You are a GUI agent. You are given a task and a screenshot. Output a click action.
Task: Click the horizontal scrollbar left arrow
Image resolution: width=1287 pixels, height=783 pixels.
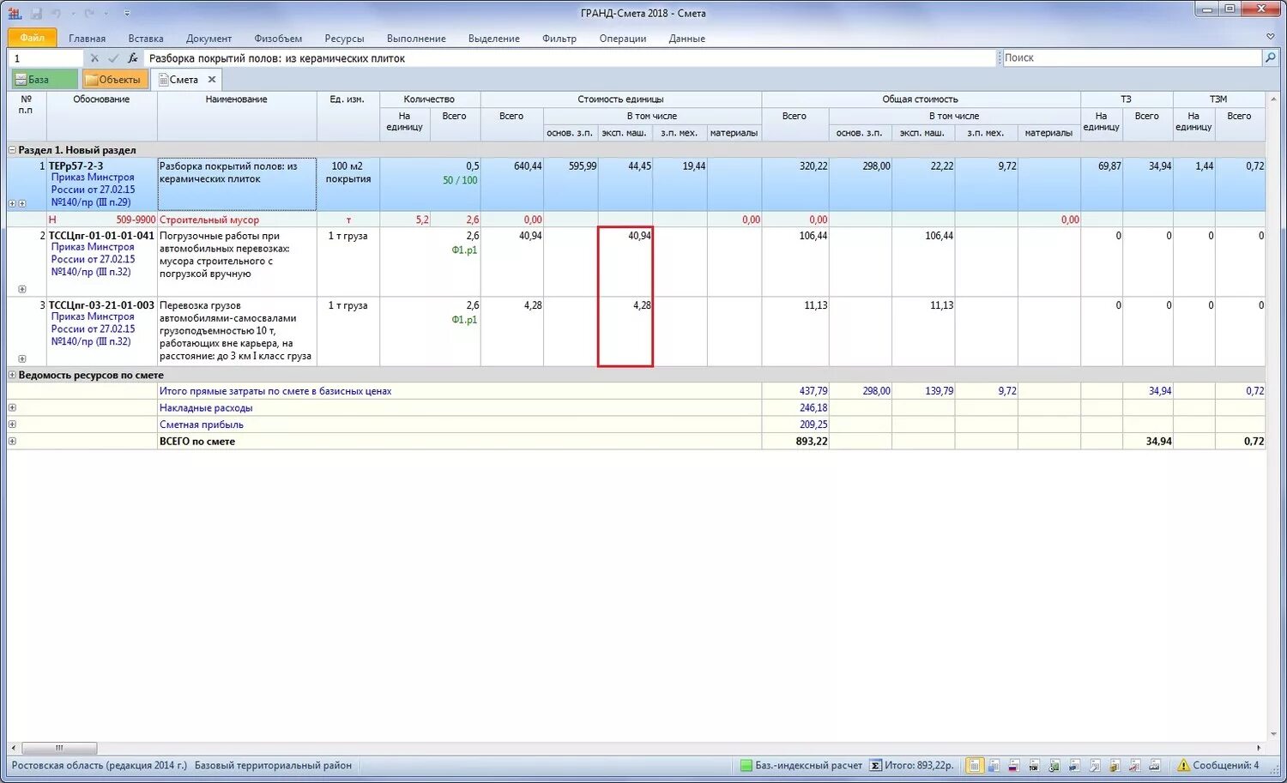13,748
